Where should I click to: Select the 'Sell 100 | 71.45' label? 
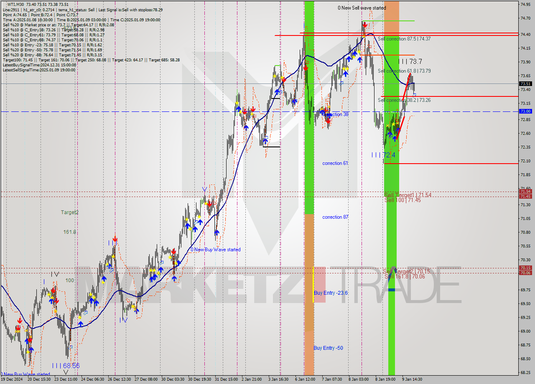pos(403,200)
